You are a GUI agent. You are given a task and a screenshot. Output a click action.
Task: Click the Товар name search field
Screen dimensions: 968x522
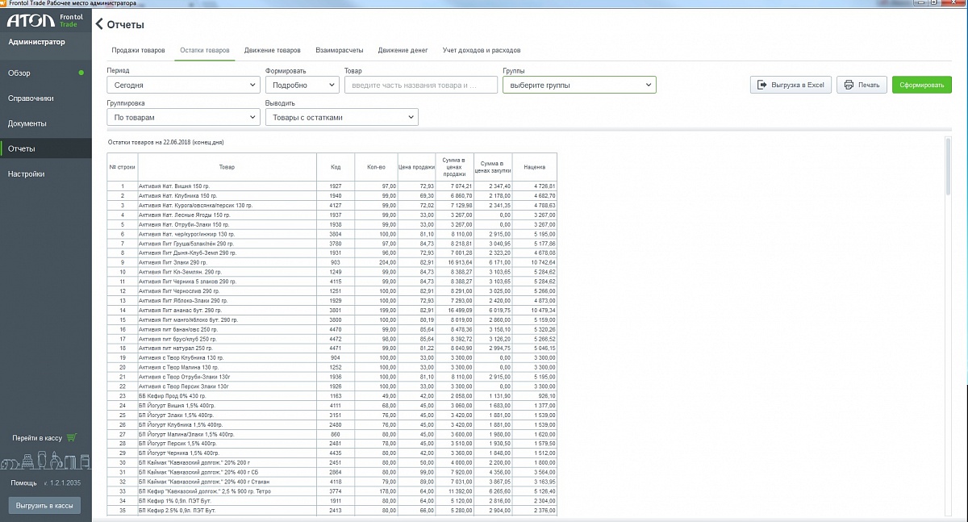click(x=420, y=85)
